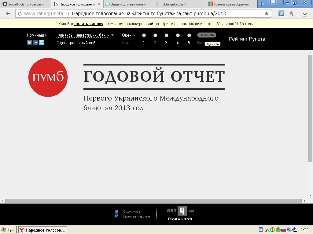
Task: Click the red ПУМБ logo circle
Action: coord(48,77)
